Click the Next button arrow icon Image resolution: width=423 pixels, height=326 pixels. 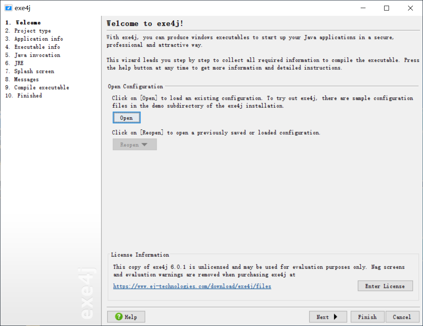[336, 317]
